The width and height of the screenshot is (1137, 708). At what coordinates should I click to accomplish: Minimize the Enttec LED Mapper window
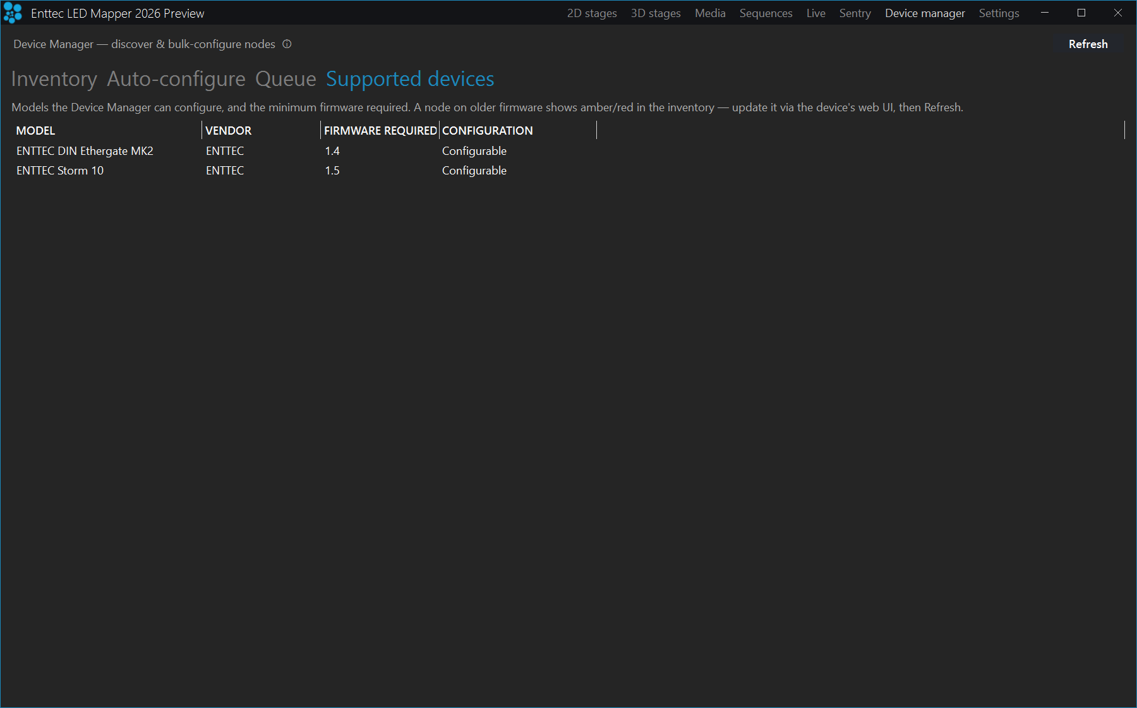(1045, 13)
